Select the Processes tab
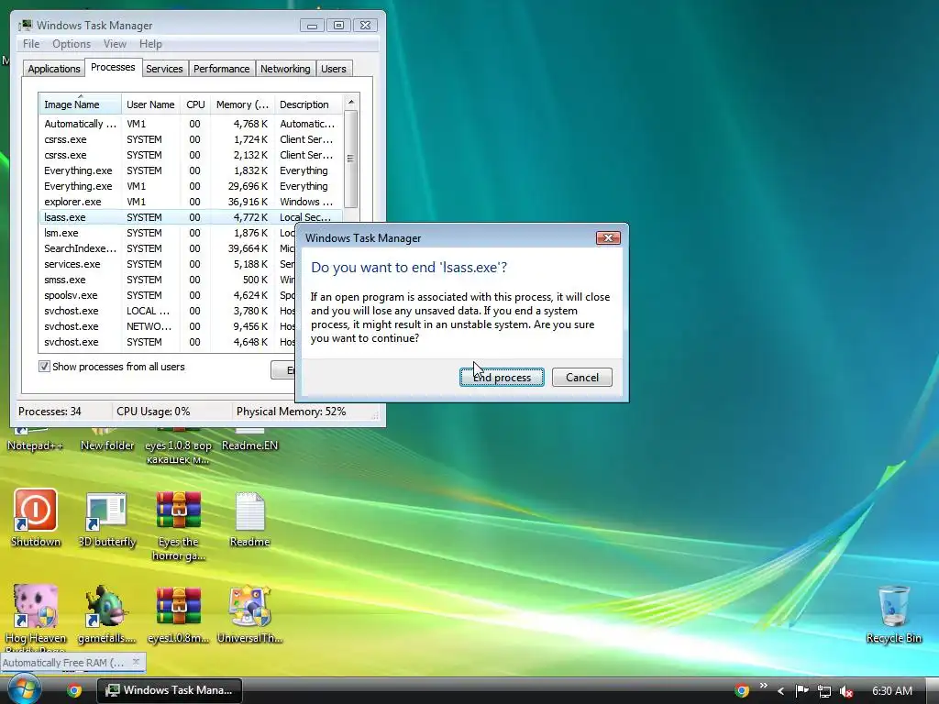939x704 pixels. click(113, 67)
